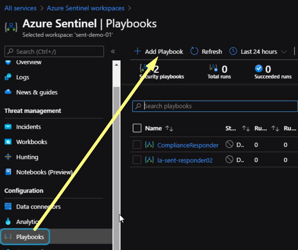Open Logs in the sidebar
Screen dimensions: 298x250
23,77
